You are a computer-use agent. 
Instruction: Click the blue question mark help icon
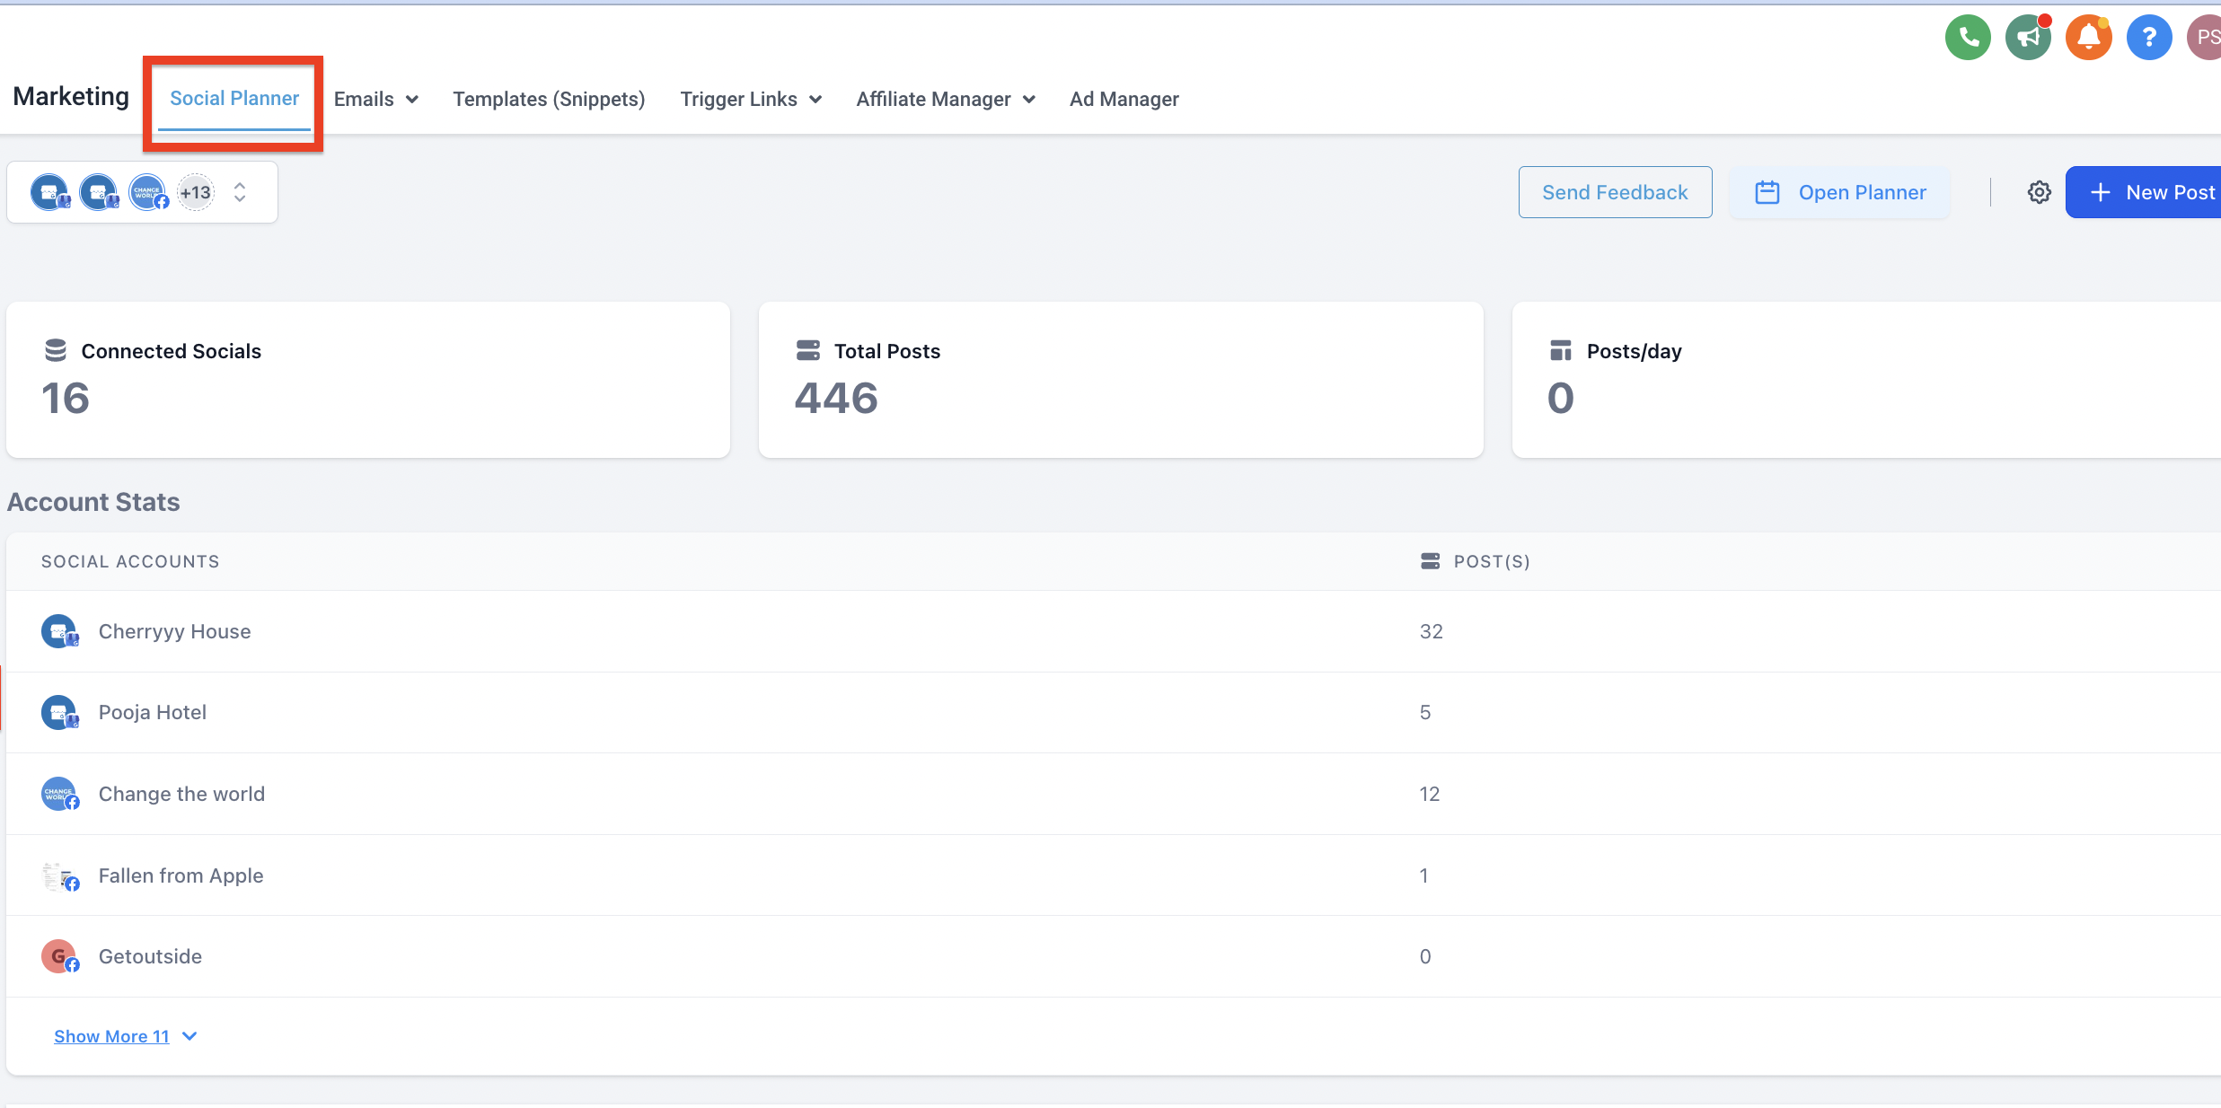(x=2148, y=38)
